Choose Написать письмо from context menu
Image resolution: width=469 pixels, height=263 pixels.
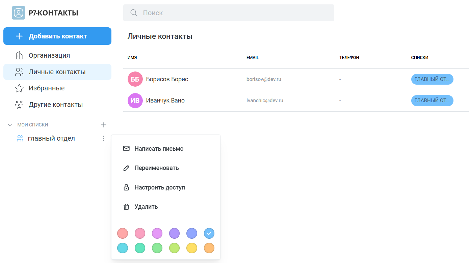coord(159,149)
